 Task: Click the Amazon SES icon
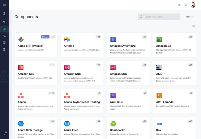click(21, 67)
